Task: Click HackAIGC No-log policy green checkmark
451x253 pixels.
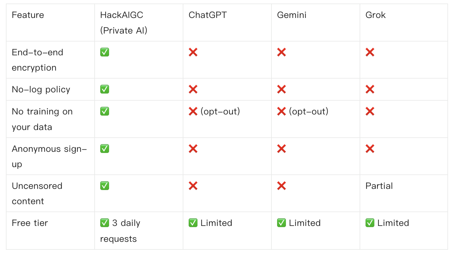Action: [105, 89]
